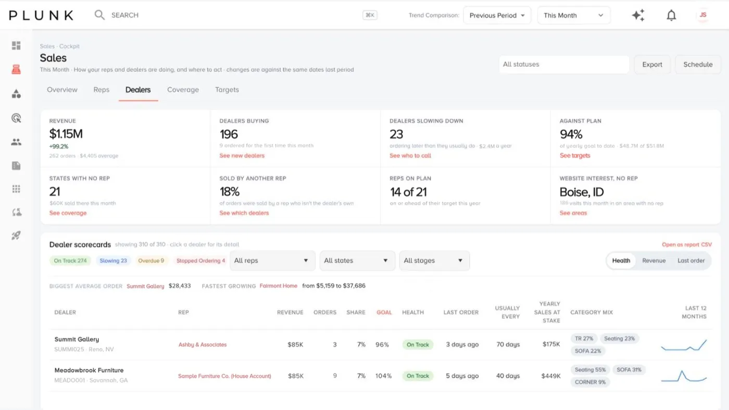Select the red sales register sidebar icon
This screenshot has height=410, width=729.
pyautogui.click(x=16, y=69)
